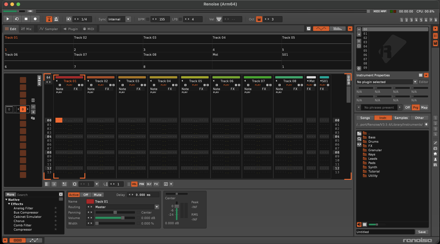Adjust the track Panning slider
Image resolution: width=440 pixels, height=244 pixels.
pyautogui.click(x=115, y=212)
